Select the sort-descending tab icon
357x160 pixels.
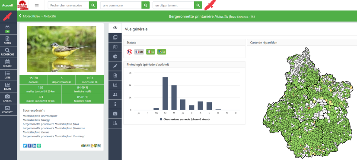[115, 123]
